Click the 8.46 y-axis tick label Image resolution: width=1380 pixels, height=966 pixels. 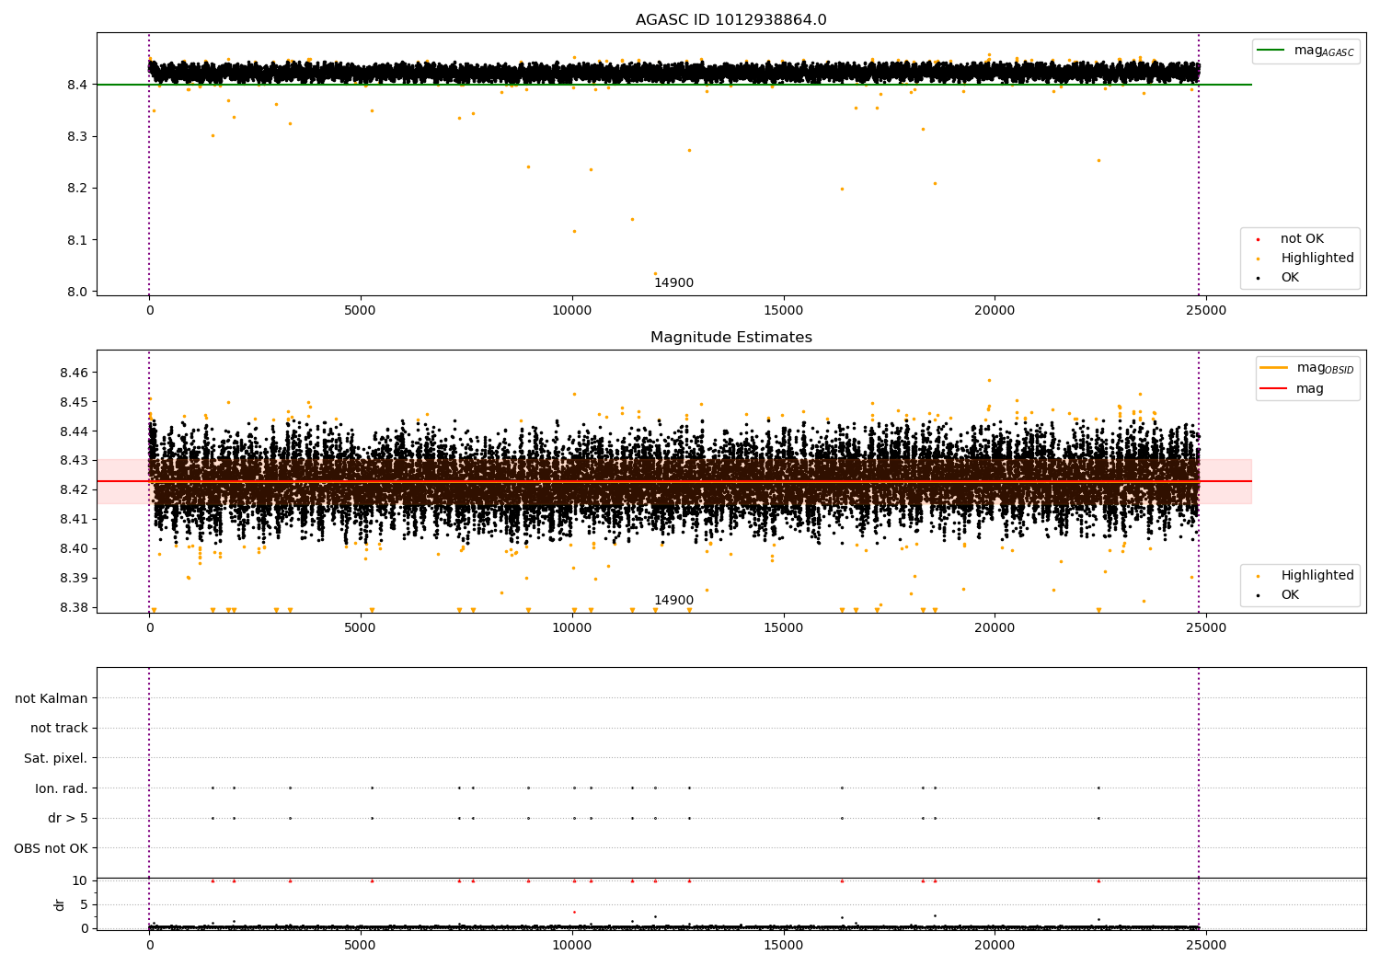[x=74, y=373]
